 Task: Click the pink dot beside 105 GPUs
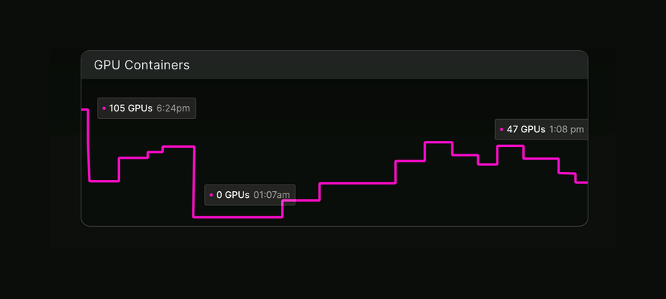coord(104,109)
